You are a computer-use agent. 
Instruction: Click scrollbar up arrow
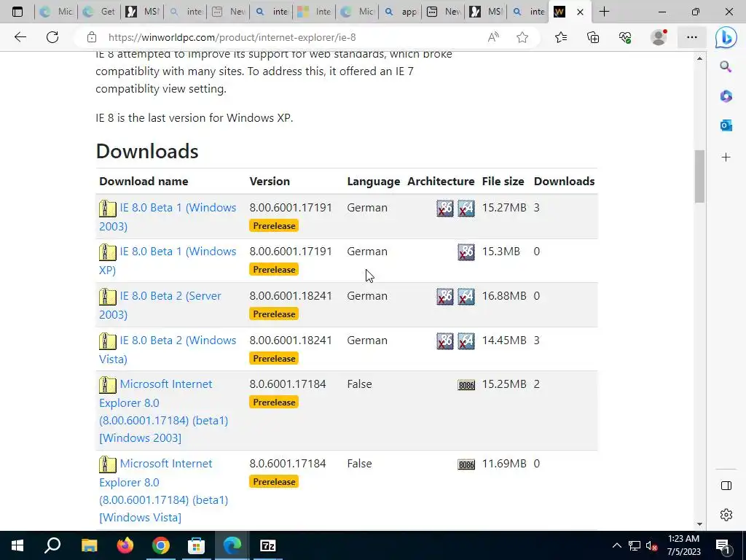pos(699,58)
